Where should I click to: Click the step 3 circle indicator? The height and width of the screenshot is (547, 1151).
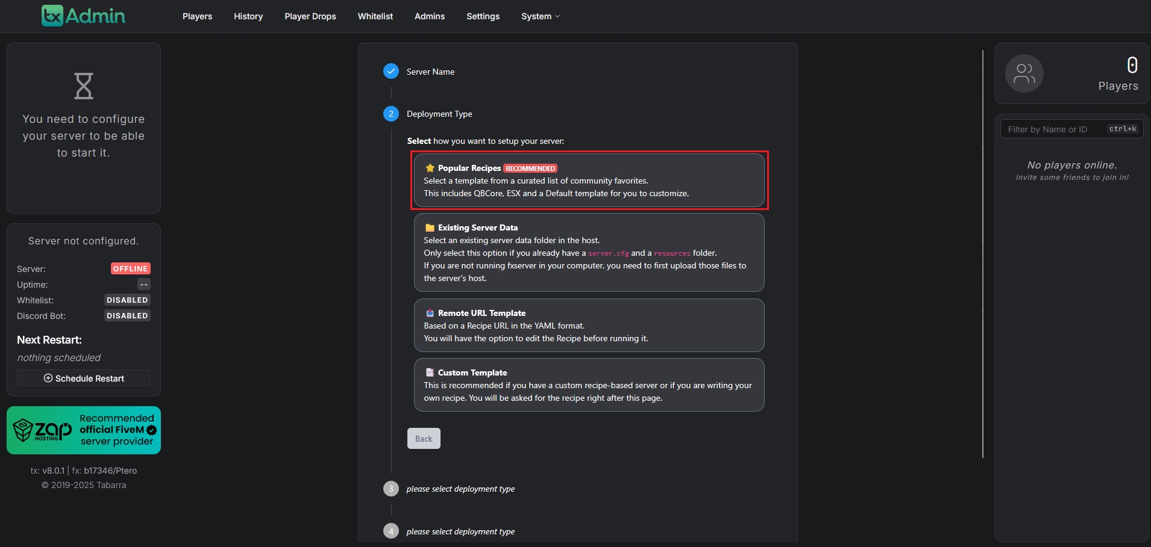pos(391,489)
